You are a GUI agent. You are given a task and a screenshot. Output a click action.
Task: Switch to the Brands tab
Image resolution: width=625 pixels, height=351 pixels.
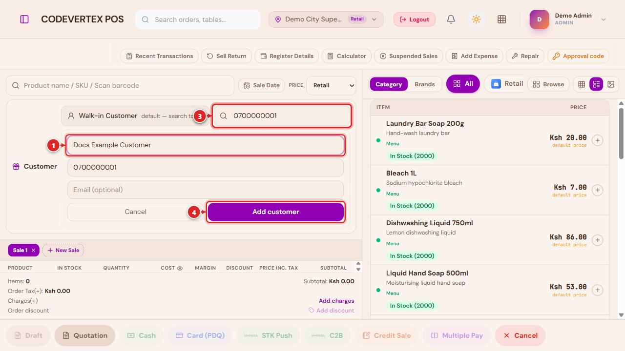click(x=425, y=84)
